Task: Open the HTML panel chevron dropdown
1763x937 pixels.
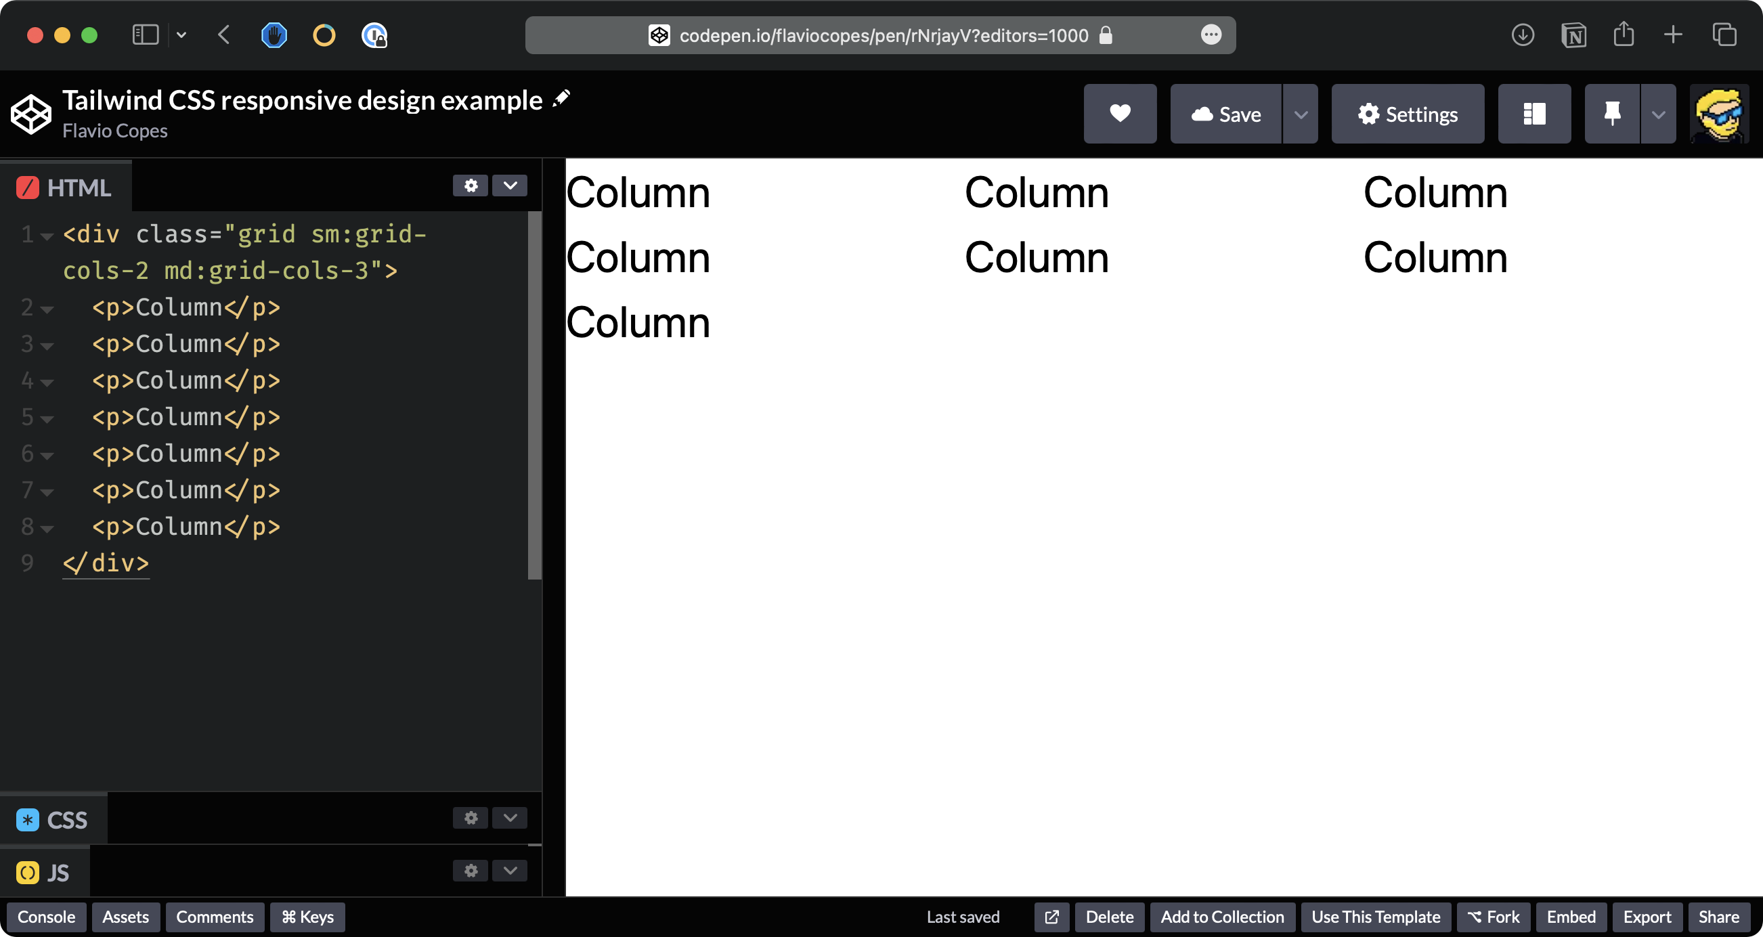Action: point(510,186)
